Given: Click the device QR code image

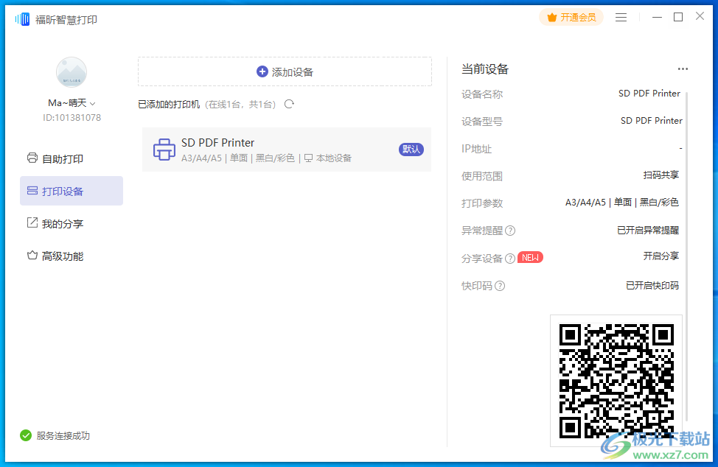Looking at the screenshot, I should 616,381.
